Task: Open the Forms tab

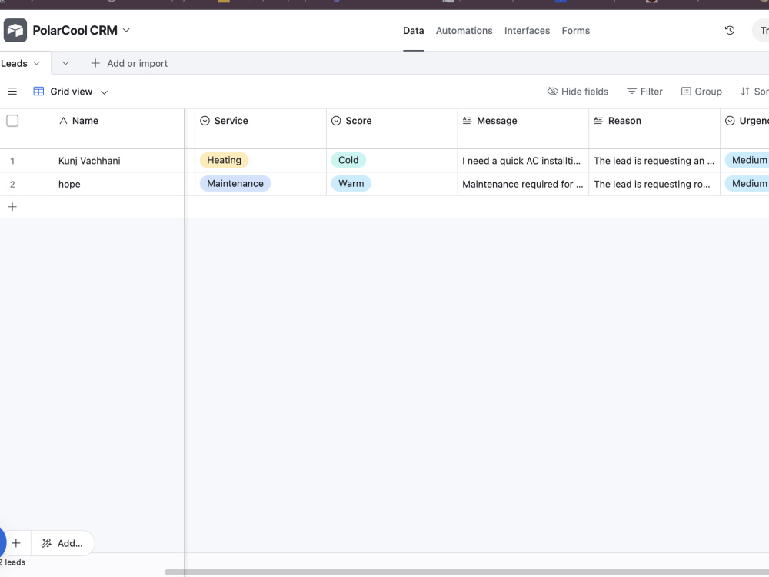Action: (576, 31)
